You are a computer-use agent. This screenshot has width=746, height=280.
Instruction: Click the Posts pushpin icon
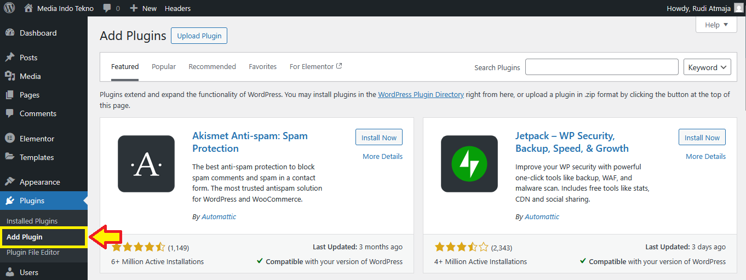pos(9,58)
